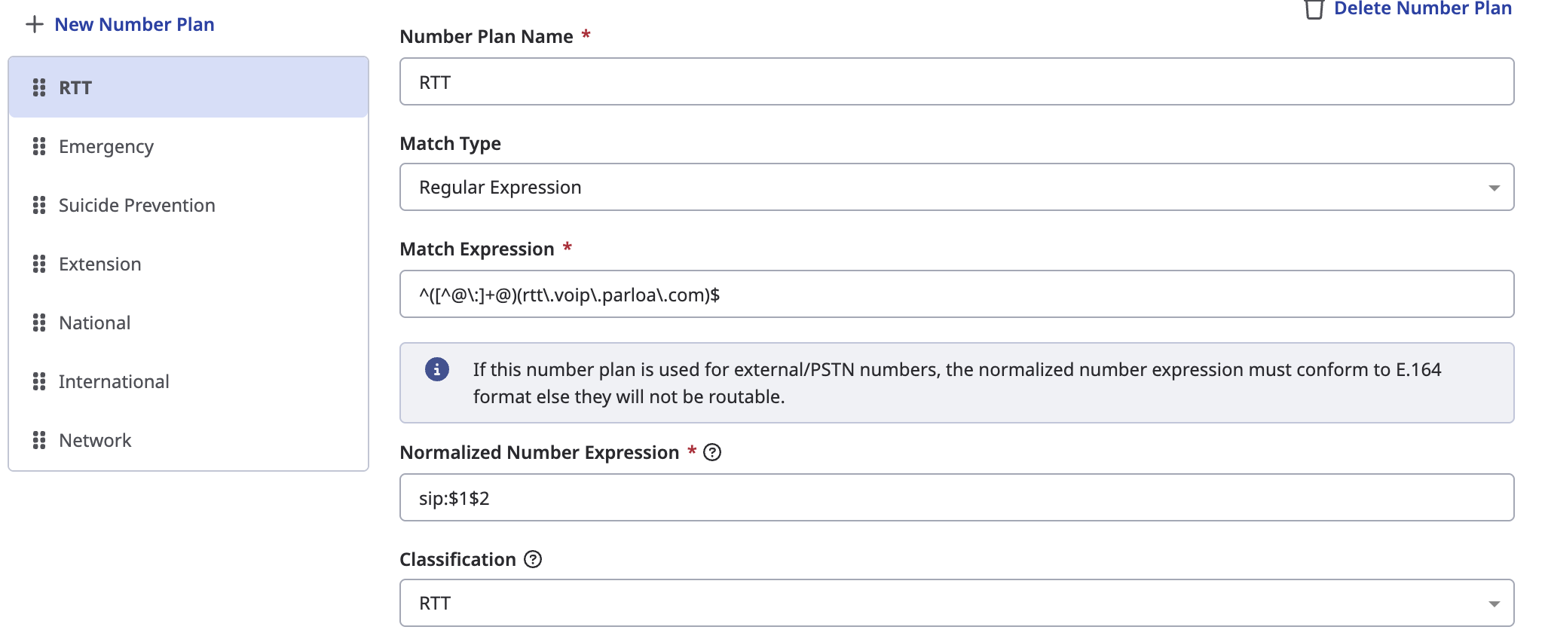Click the info icon in E.164 notice
1545x639 pixels.
(x=437, y=369)
